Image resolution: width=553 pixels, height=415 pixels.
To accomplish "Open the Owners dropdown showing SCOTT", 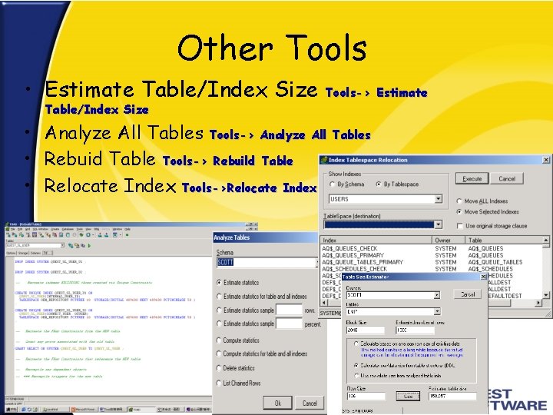I will (437, 295).
